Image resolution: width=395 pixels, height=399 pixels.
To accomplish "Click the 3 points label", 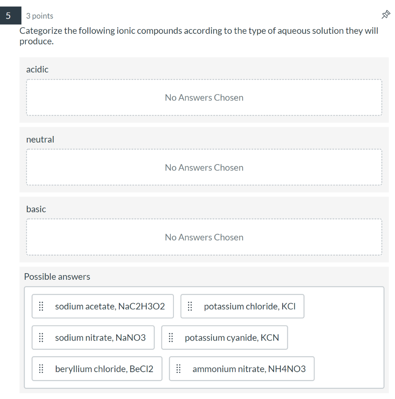I will pos(39,16).
